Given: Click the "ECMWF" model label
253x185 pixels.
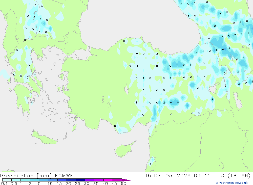Looking at the screenshot, I should click(x=64, y=176).
